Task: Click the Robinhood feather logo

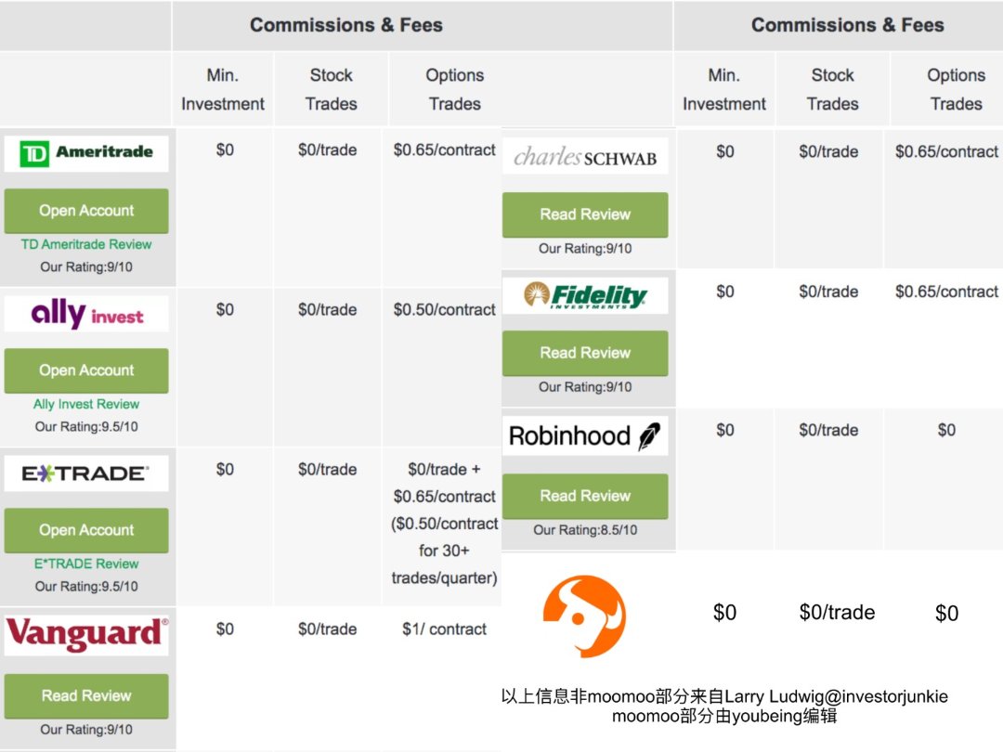Action: [647, 436]
